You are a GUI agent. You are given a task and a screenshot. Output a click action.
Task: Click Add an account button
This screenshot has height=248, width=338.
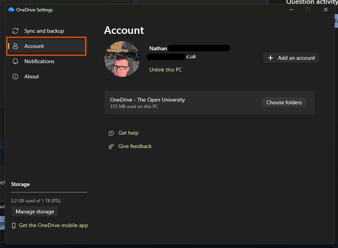click(291, 58)
